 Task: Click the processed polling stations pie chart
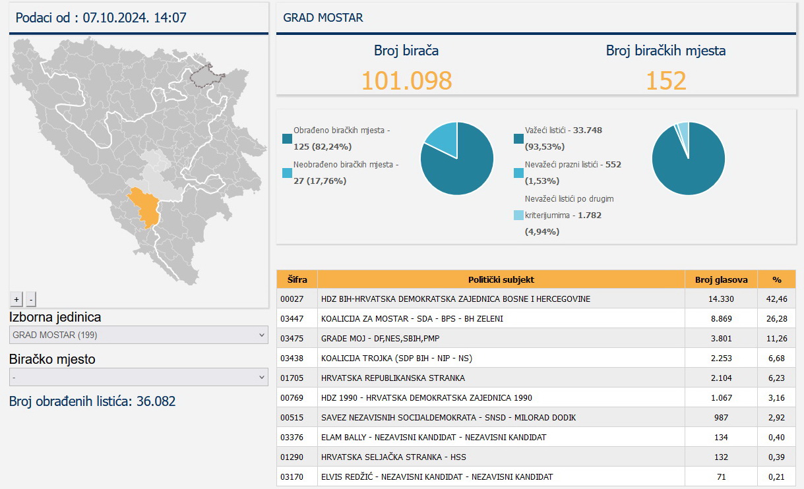click(457, 159)
